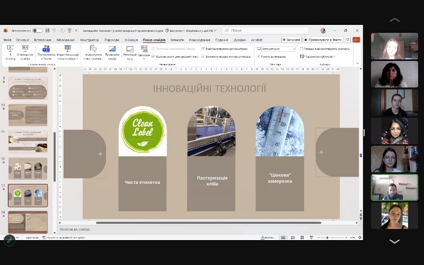Select slide 12 thumbnail in panel
424x265 pixels.
28,168
